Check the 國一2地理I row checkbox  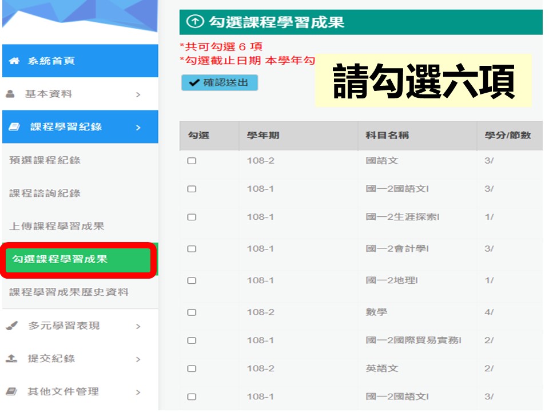(x=192, y=280)
